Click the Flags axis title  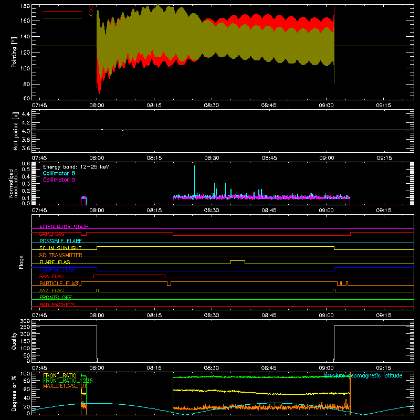pos(21,262)
